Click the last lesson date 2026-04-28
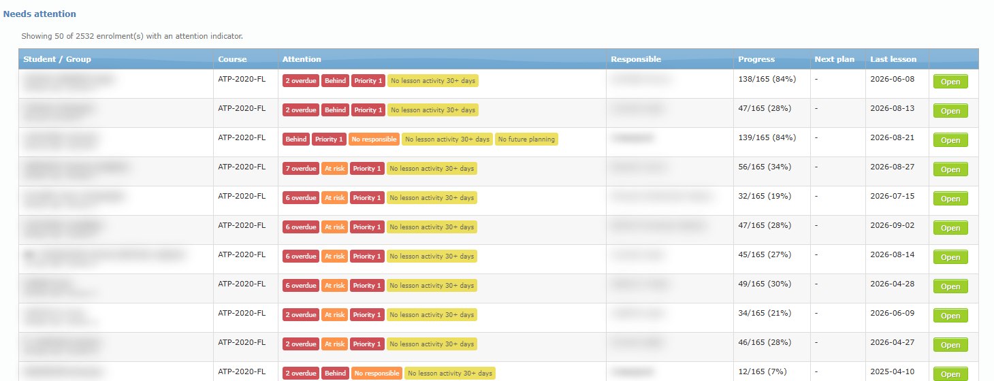The image size is (994, 381). click(x=894, y=284)
